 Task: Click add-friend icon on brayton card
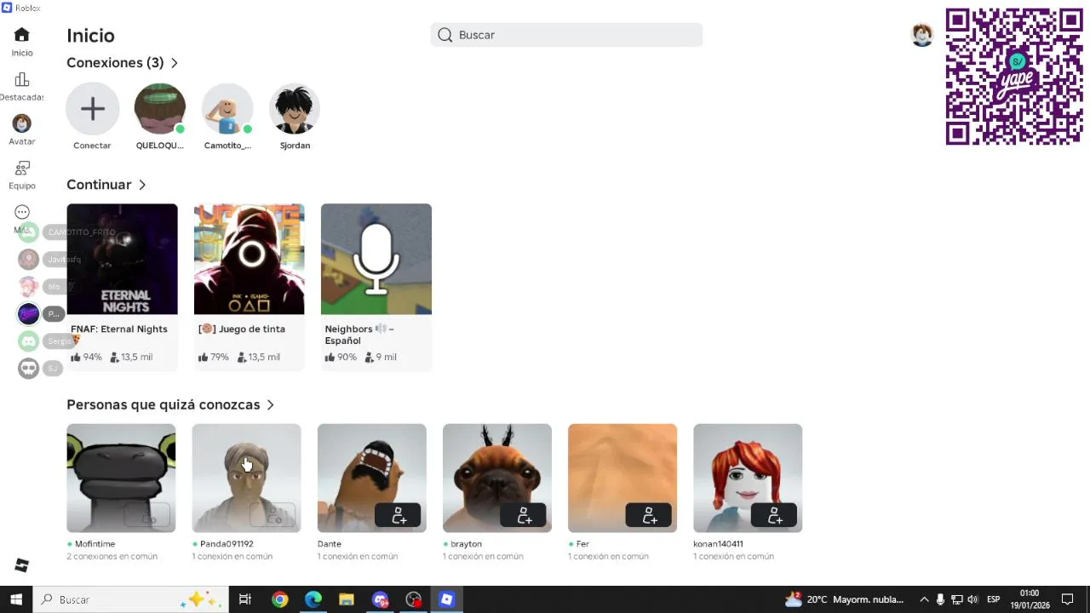[x=524, y=515]
